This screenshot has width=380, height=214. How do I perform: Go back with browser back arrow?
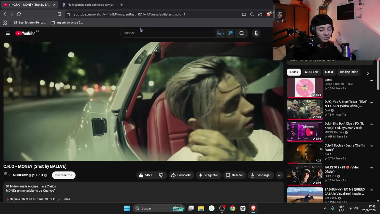[5, 14]
